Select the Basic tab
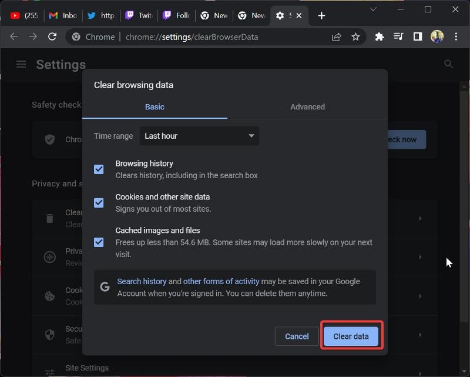The image size is (470, 377). [155, 107]
